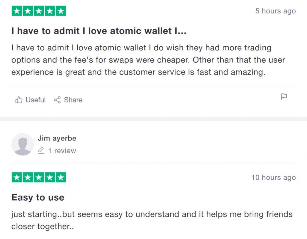Click the first star of top review rating
307x239 pixels.
click(x=17, y=11)
